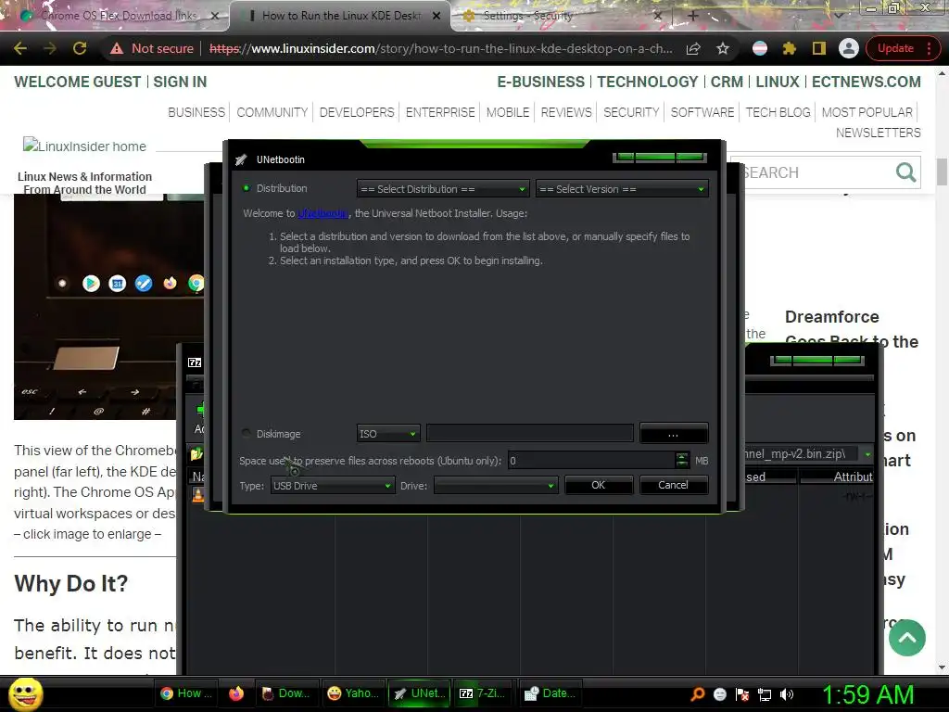Open the Drive selection dropdown
The height and width of the screenshot is (712, 949).
(496, 486)
